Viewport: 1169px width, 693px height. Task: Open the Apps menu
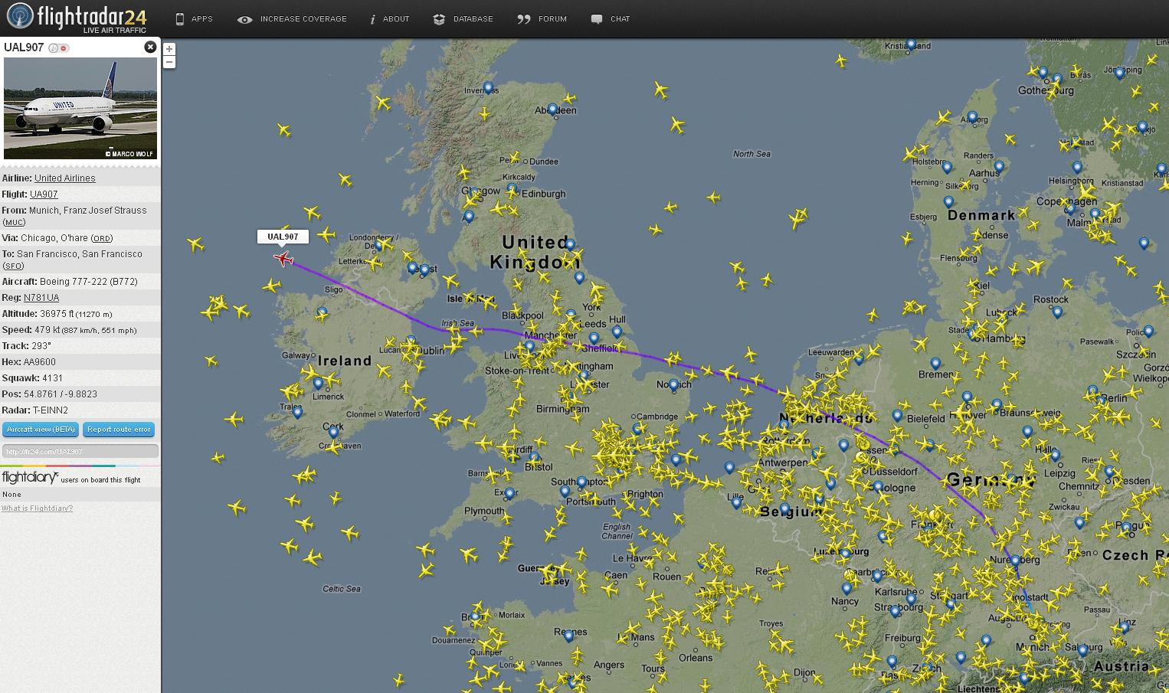[x=194, y=18]
